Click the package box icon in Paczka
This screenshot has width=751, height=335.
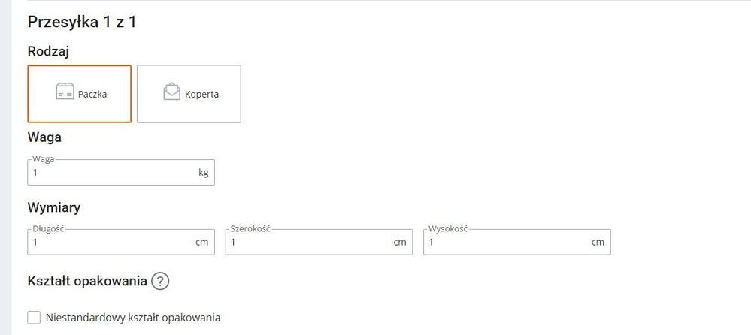coord(65,92)
